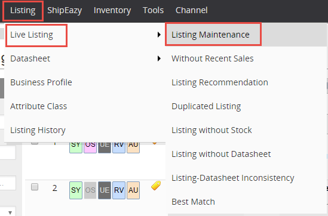This screenshot has height=216, width=328.
Task: Click the pink OS badge in row 1
Action: pos(90,147)
